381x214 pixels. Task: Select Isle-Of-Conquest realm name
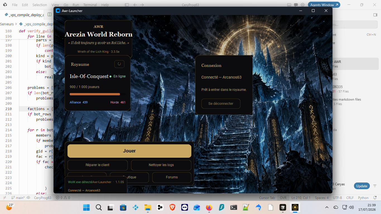coord(89,76)
